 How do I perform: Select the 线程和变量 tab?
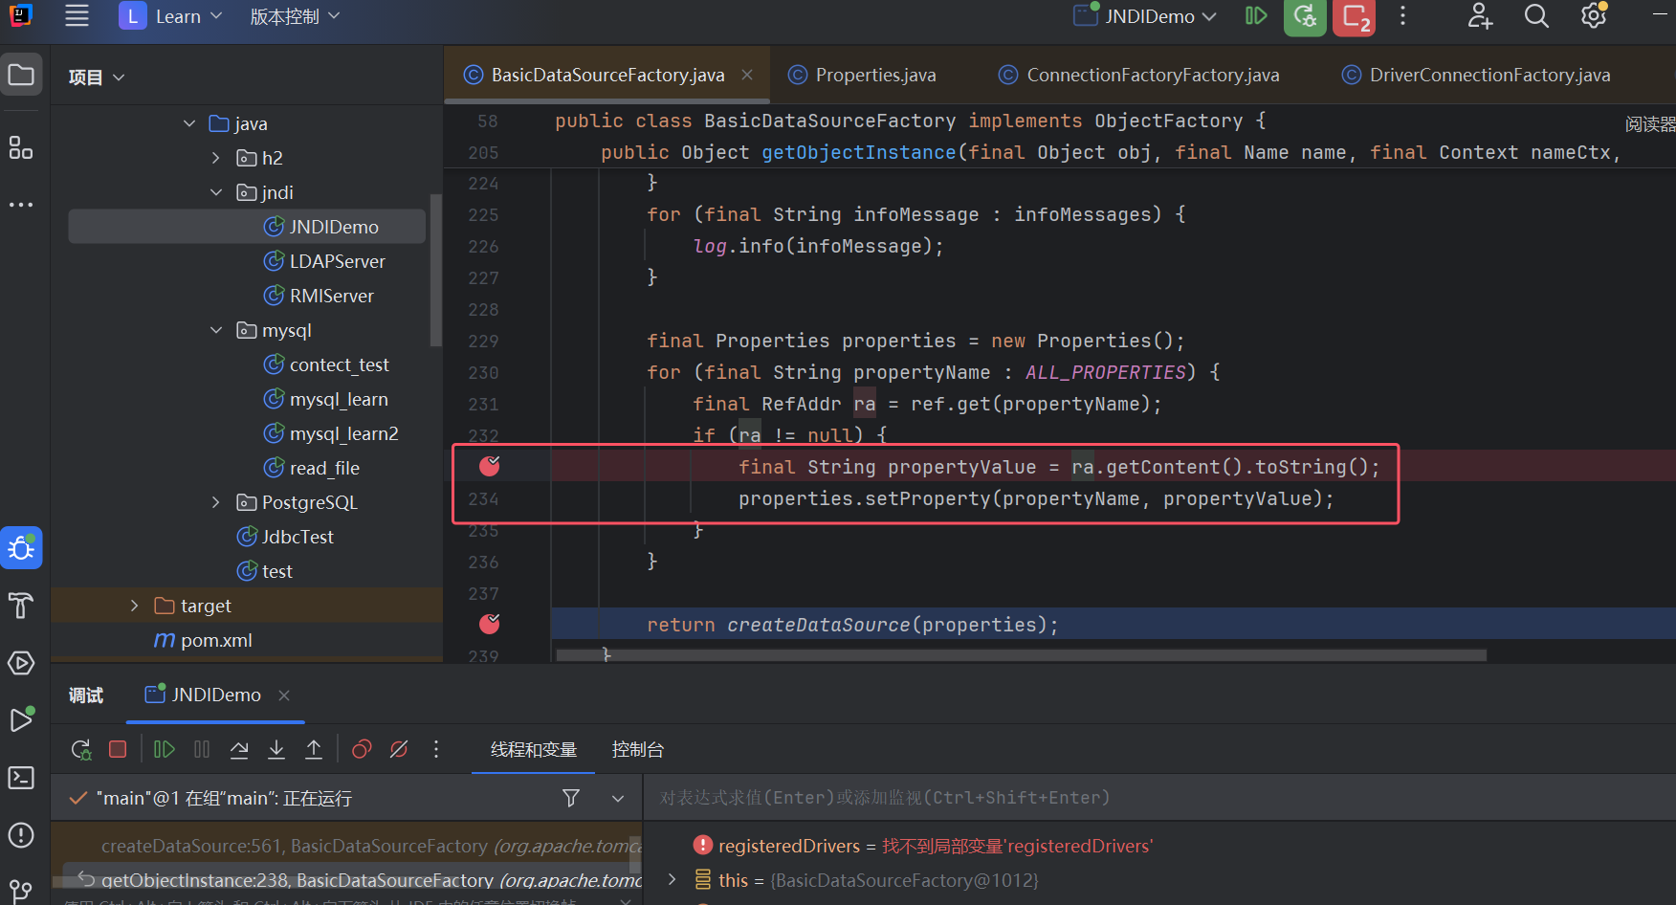pyautogui.click(x=534, y=749)
